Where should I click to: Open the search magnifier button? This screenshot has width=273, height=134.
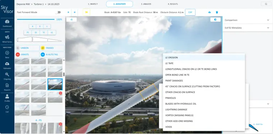point(266,4)
